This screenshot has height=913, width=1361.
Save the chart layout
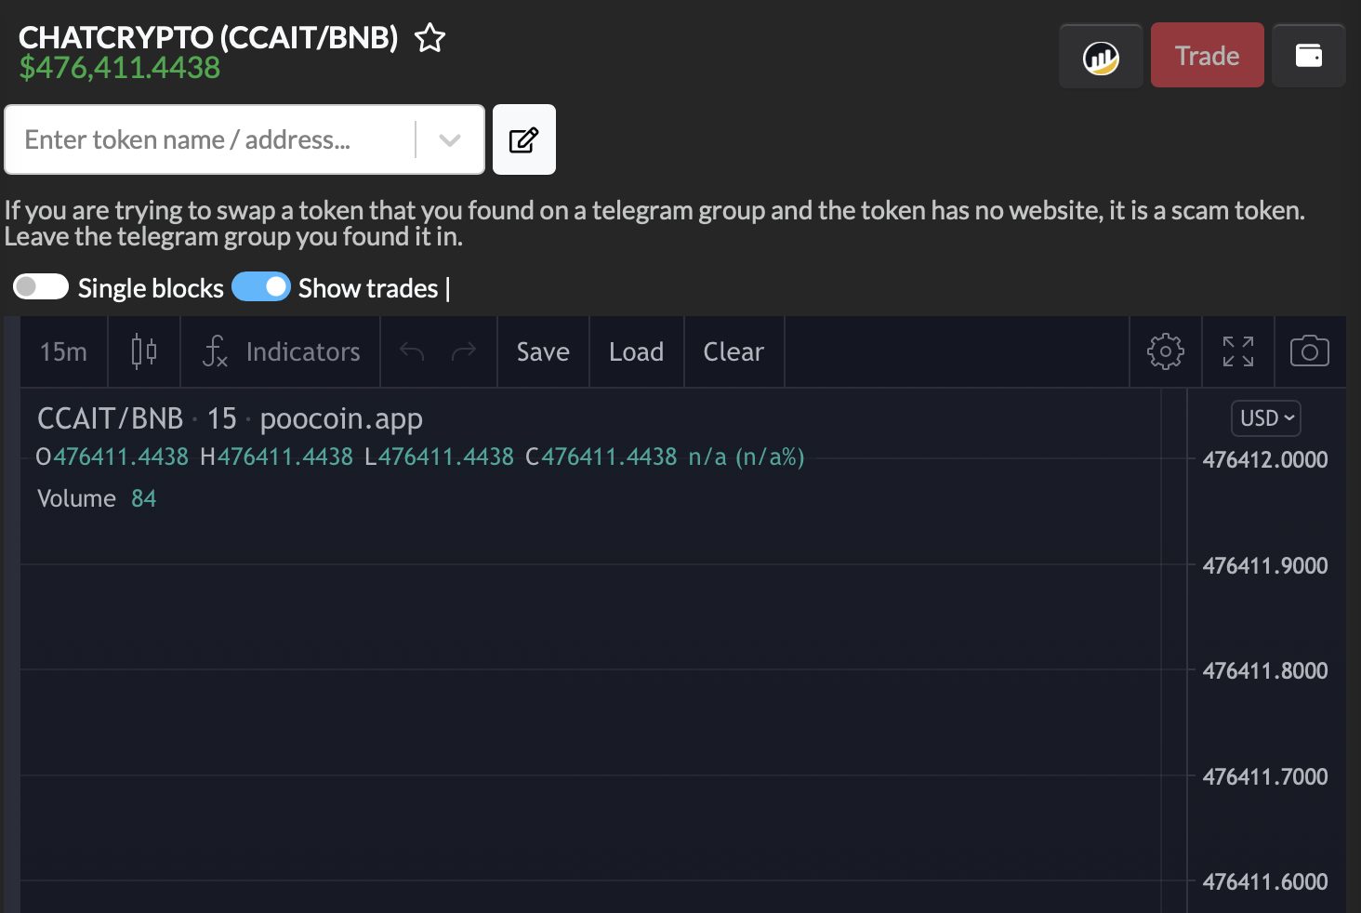point(543,351)
